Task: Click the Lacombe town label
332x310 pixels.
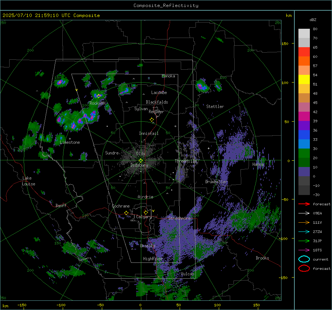Action: coord(159,93)
